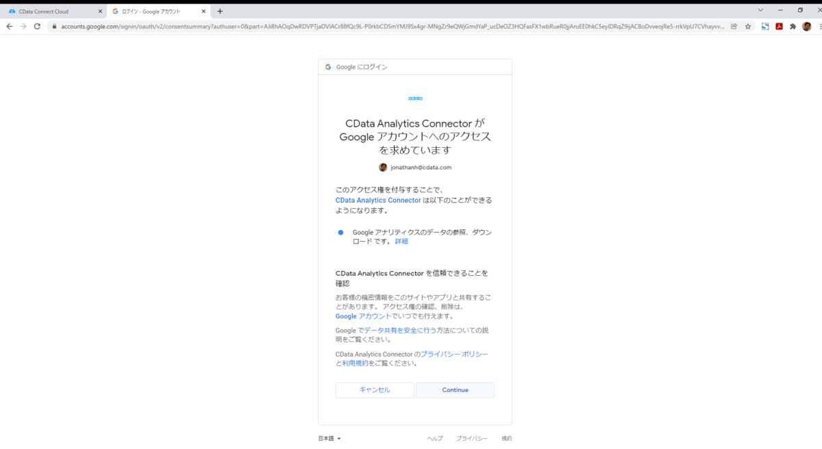The image size is (822, 449).
Task: Open the 詳細 details link
Action: pos(401,241)
